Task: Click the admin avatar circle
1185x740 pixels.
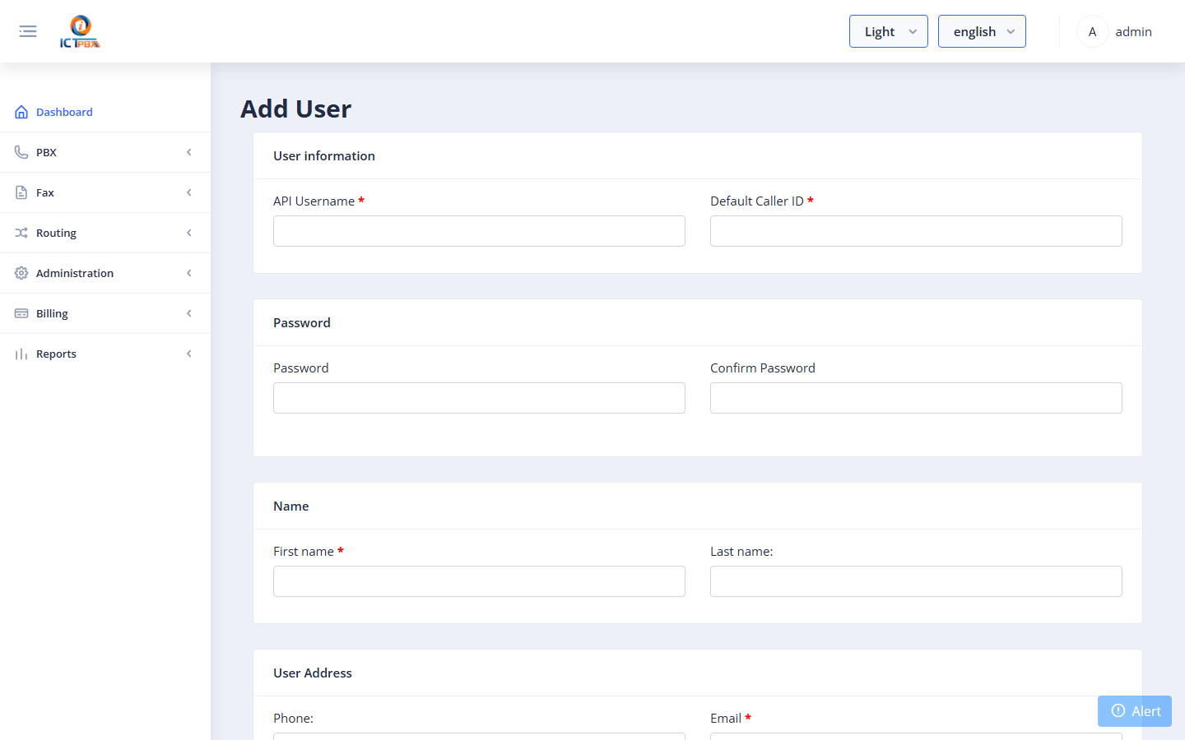Action: click(1092, 31)
